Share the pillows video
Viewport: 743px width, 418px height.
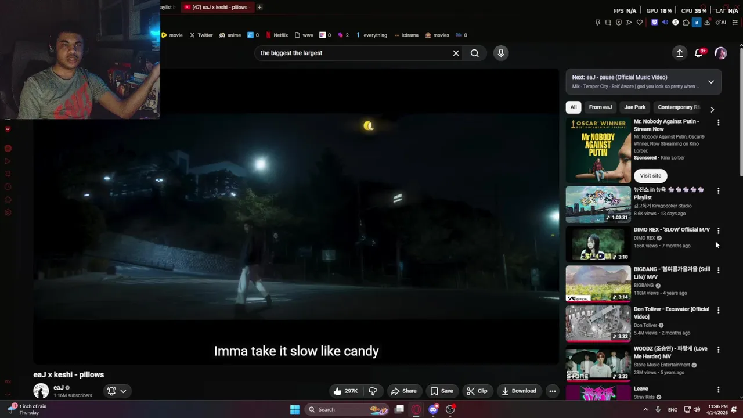coord(403,391)
